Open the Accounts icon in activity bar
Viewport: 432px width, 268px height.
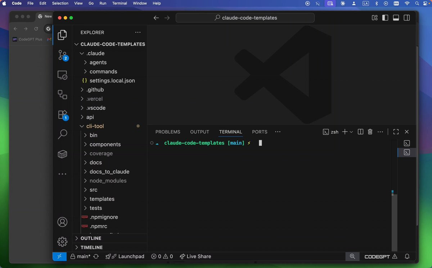(62, 222)
